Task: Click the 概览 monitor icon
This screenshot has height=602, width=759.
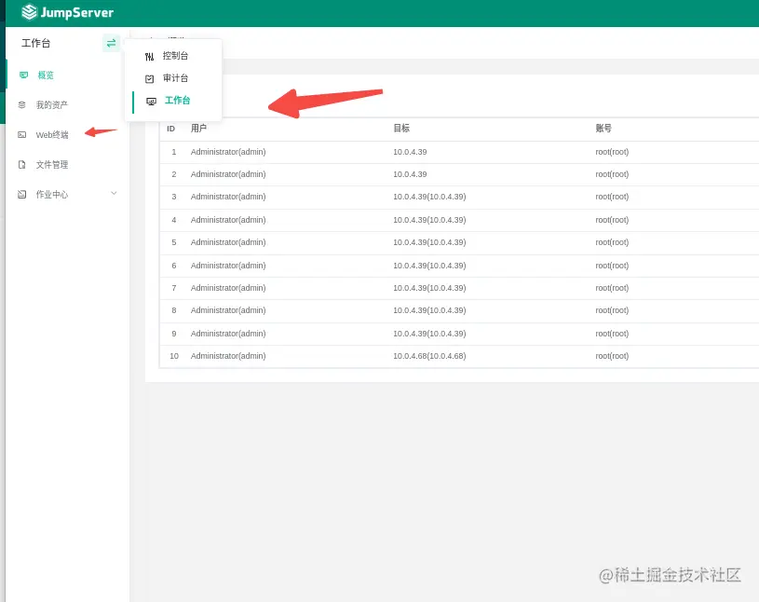Action: click(23, 75)
